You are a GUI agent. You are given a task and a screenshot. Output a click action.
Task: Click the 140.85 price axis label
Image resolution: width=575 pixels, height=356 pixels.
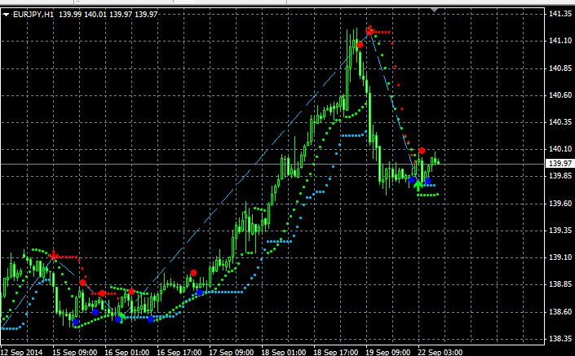click(560, 68)
